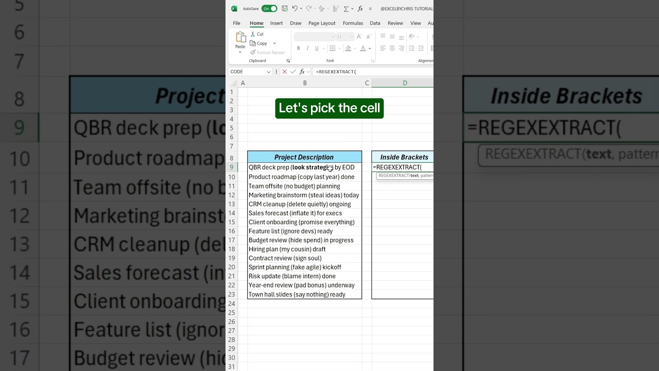Open the Font dialog launcher

[x=373, y=61]
